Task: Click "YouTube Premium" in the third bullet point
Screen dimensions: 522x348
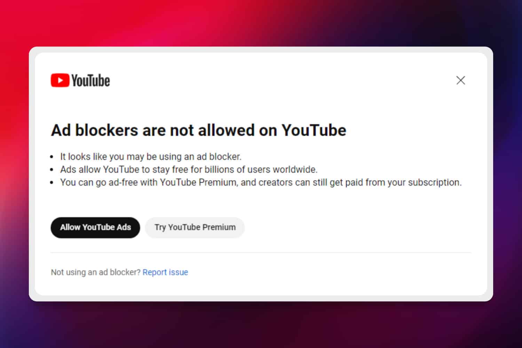Action: [x=198, y=182]
